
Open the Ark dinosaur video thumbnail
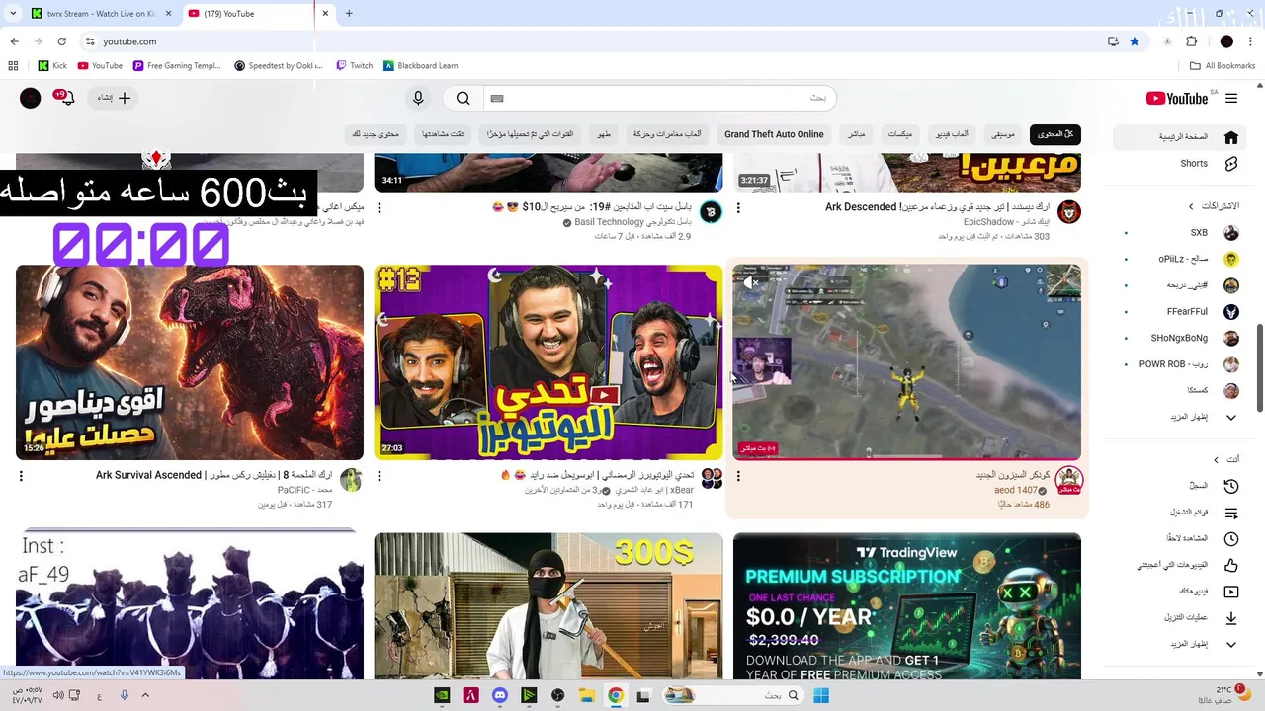[190, 361]
